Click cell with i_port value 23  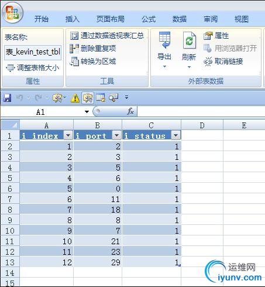98,252
